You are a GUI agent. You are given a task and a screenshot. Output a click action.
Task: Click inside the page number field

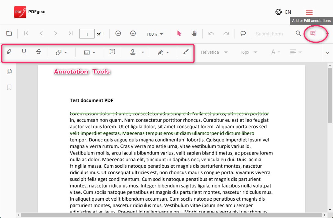coord(87,34)
